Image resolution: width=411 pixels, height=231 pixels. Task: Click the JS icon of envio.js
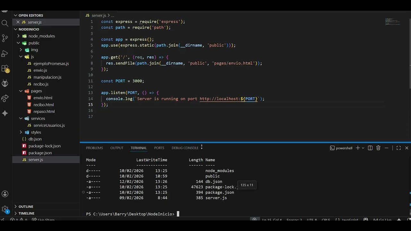(x=29, y=70)
